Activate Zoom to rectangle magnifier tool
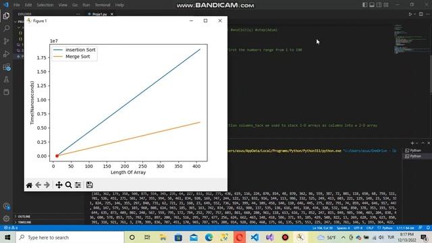 [68, 185]
